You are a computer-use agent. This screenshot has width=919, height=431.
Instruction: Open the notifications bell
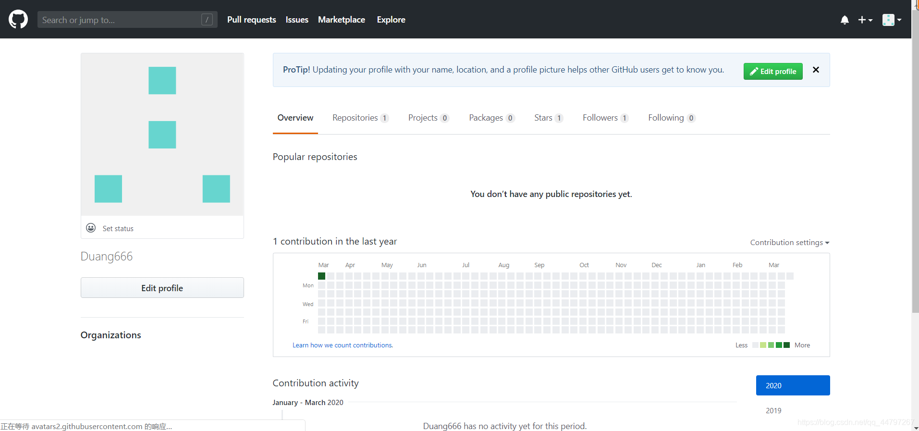[845, 20]
